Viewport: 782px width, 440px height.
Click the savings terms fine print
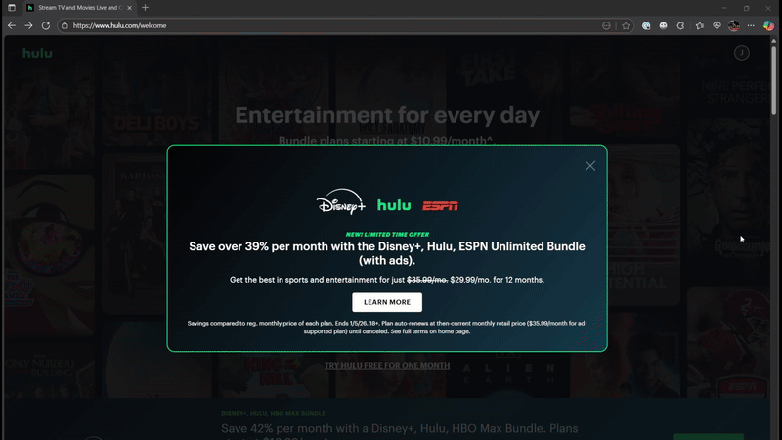[x=387, y=328]
